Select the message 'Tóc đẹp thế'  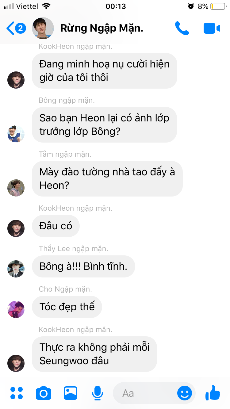point(67,307)
